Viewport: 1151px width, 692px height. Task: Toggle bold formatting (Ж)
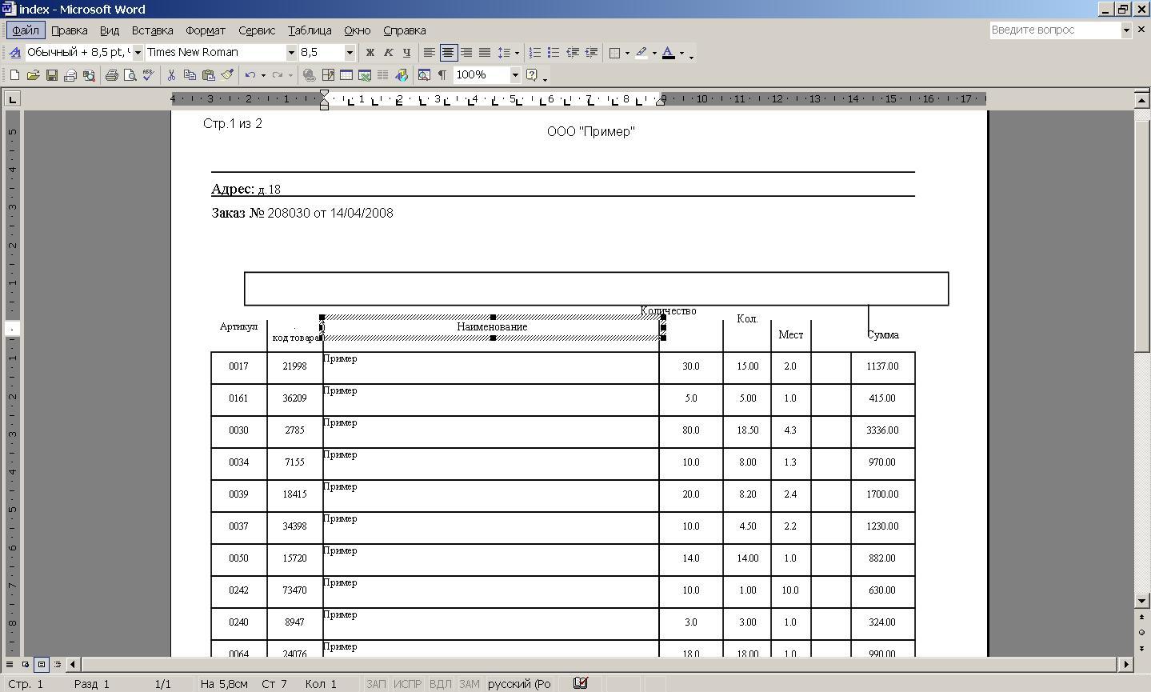[x=370, y=53]
